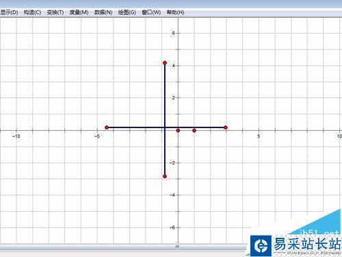Click the x-axis label "5"
The width and height of the screenshot is (342, 257).
(259, 136)
